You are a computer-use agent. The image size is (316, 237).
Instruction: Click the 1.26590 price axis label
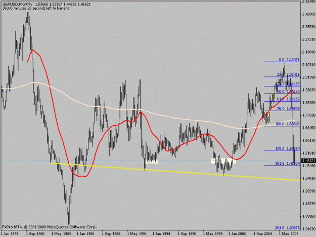309,191
